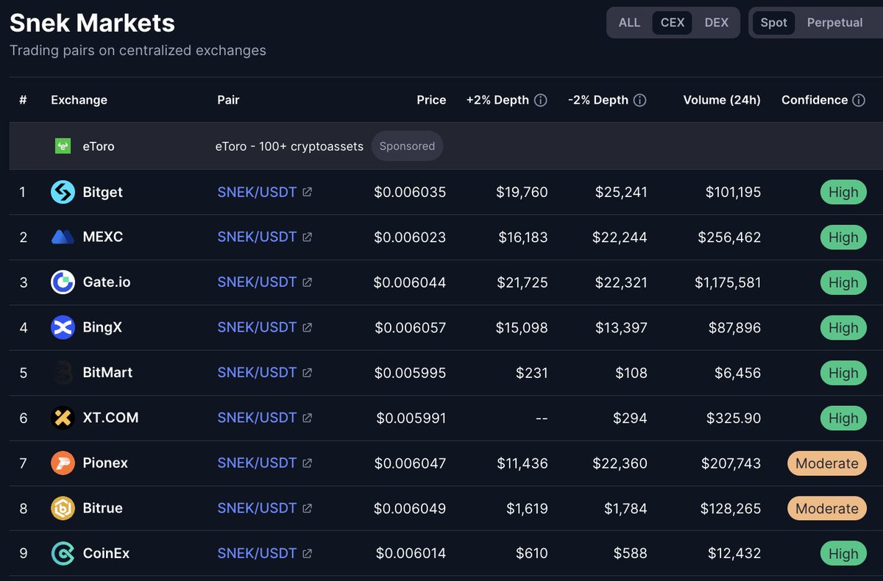The image size is (883, 581).
Task: Click the Bitrue exchange logo
Action: 63,508
